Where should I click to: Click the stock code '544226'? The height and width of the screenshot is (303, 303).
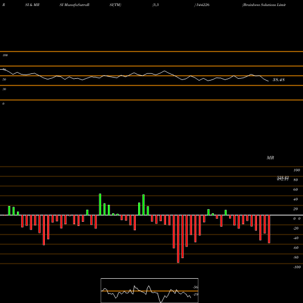pyautogui.click(x=202, y=5)
